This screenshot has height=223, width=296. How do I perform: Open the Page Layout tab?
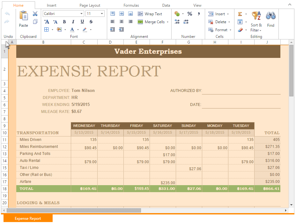point(90,5)
